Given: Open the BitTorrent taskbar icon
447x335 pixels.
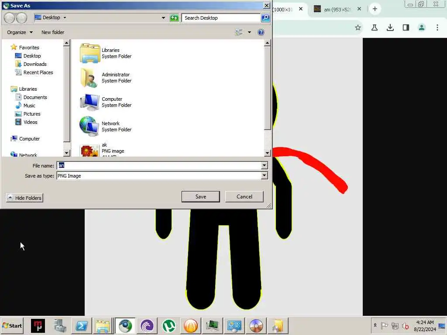Looking at the screenshot, I should [147, 325].
